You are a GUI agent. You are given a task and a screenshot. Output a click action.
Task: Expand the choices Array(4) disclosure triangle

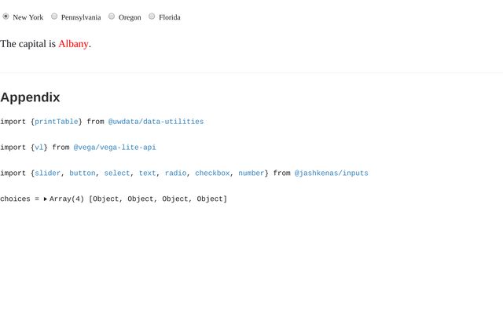click(46, 199)
